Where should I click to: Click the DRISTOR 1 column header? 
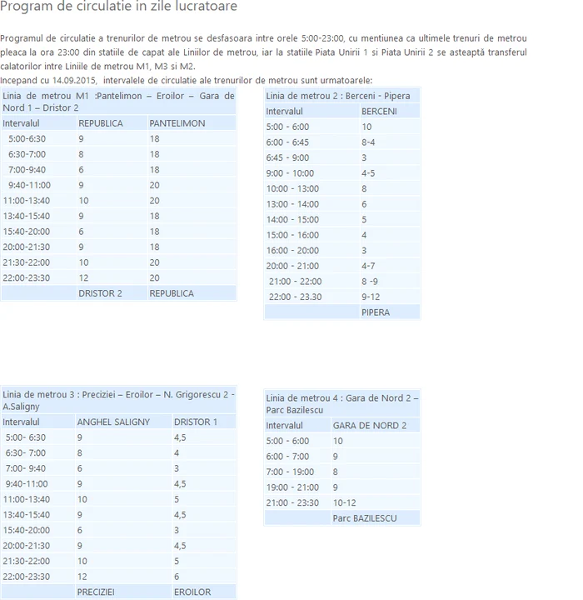[196, 422]
